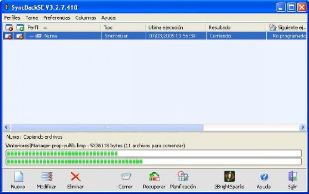This screenshot has height=194, width=309.
Task: Click the Salir exit door icon
Action: [x=293, y=176]
